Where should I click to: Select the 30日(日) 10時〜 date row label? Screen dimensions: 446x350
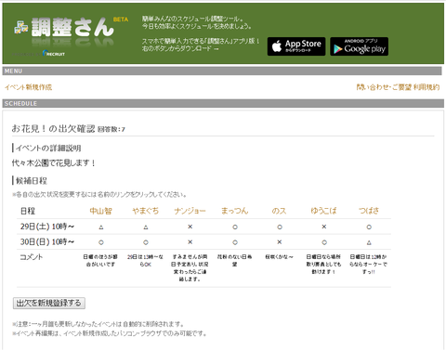coord(47,241)
